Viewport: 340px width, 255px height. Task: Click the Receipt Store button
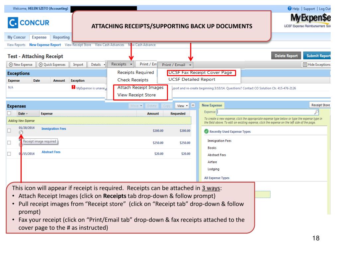(x=320, y=105)
